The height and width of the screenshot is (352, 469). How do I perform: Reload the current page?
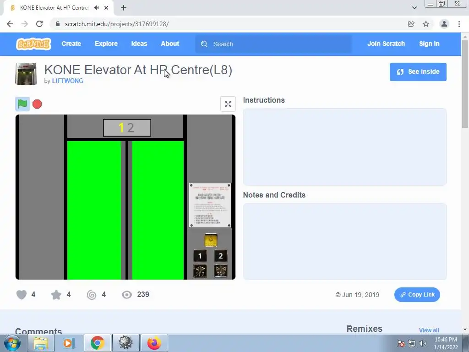tap(39, 24)
